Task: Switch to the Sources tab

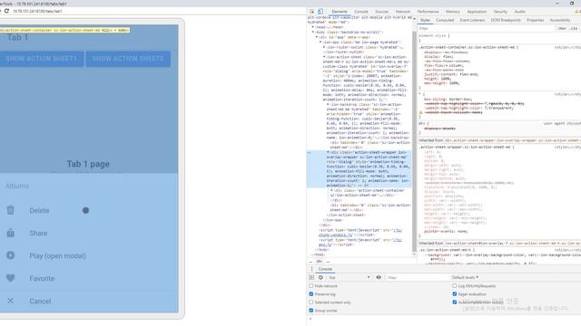Action: 381,12
